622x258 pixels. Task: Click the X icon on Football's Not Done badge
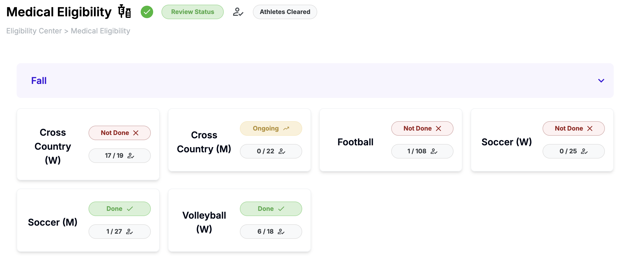coord(438,128)
